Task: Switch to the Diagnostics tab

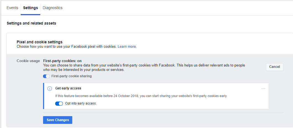Action: tap(52, 8)
